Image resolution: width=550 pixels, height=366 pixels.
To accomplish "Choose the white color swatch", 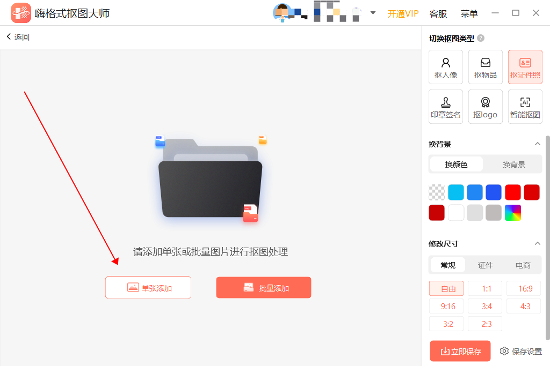I will coord(455,213).
